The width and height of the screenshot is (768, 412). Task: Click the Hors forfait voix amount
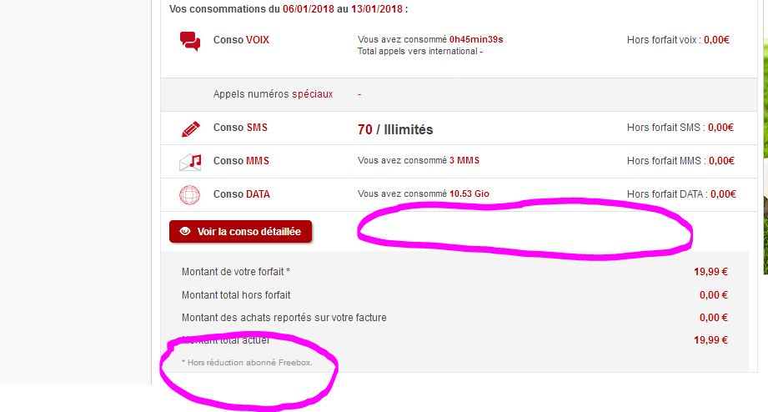[716, 40]
